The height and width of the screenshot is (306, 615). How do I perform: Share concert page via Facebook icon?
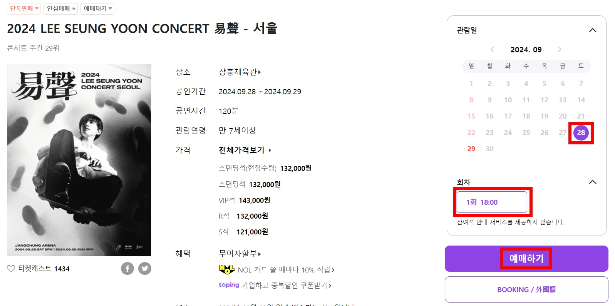coord(127,268)
